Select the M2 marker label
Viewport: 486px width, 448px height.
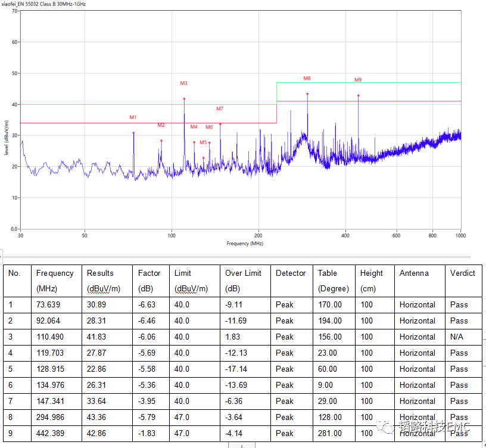(161, 125)
